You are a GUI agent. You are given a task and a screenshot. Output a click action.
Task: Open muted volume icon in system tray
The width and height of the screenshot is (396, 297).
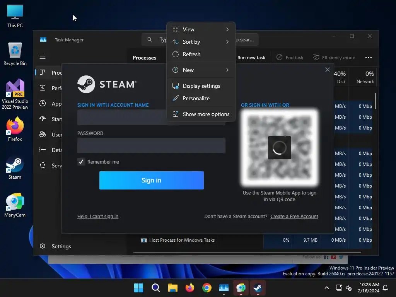pyautogui.click(x=349, y=288)
